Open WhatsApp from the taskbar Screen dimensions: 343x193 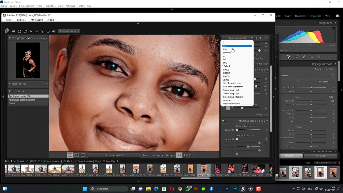coord(188,189)
